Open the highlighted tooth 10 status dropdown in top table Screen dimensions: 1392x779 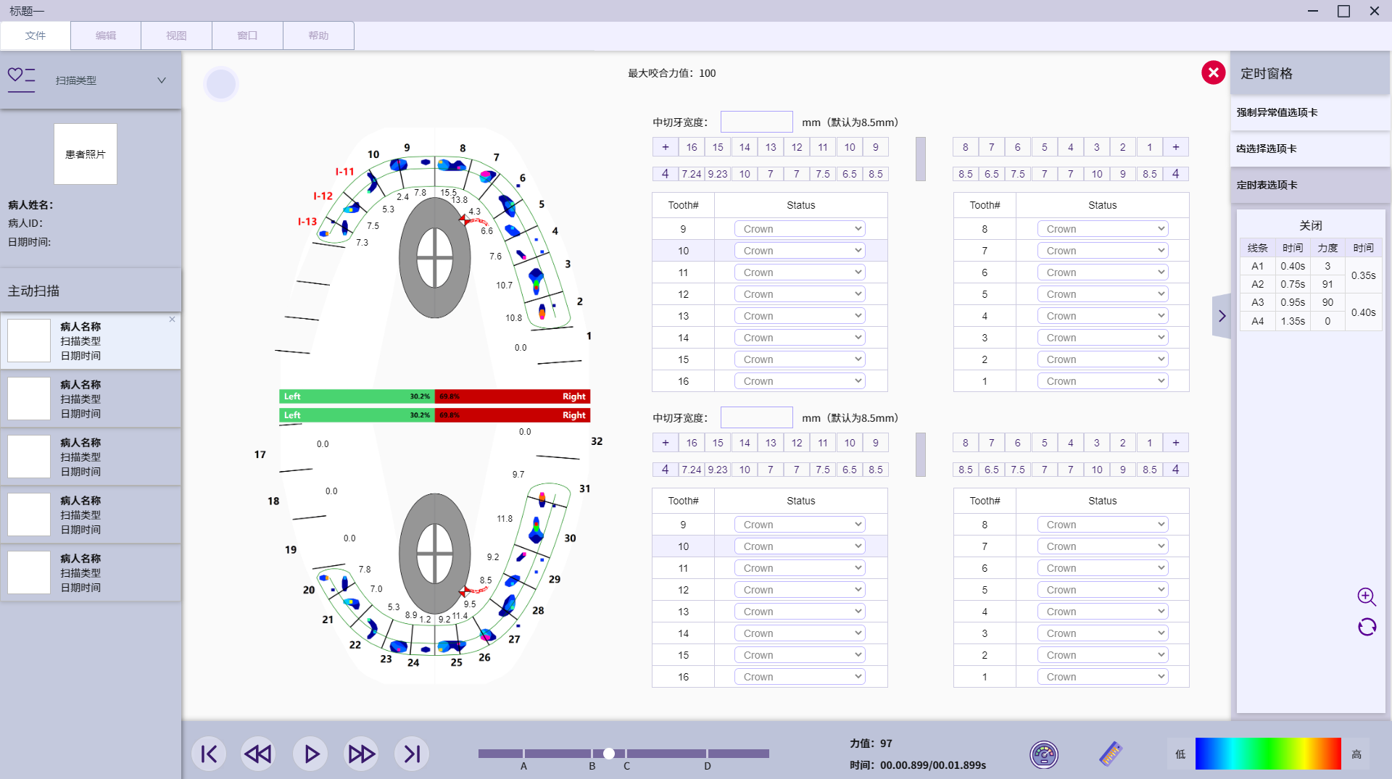[x=800, y=251]
